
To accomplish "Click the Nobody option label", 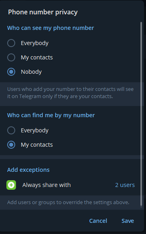I will tap(31, 72).
